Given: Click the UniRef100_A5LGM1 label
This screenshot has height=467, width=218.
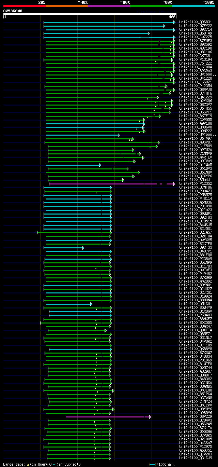Looking at the screenshot, I should [x=196, y=304].
